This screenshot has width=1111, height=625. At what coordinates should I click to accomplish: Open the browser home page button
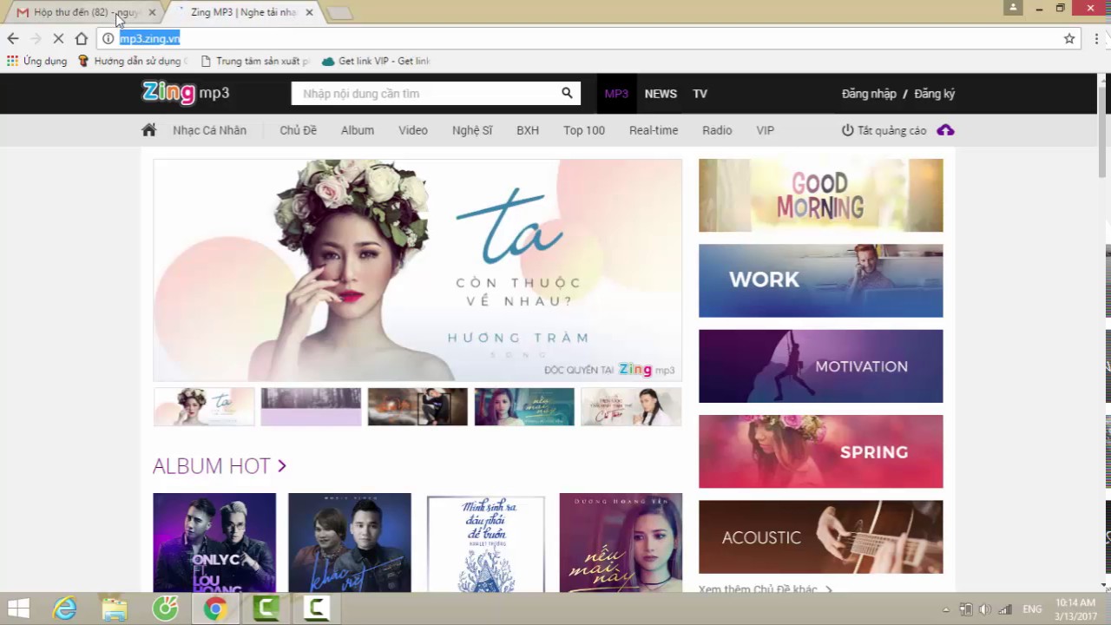point(82,38)
